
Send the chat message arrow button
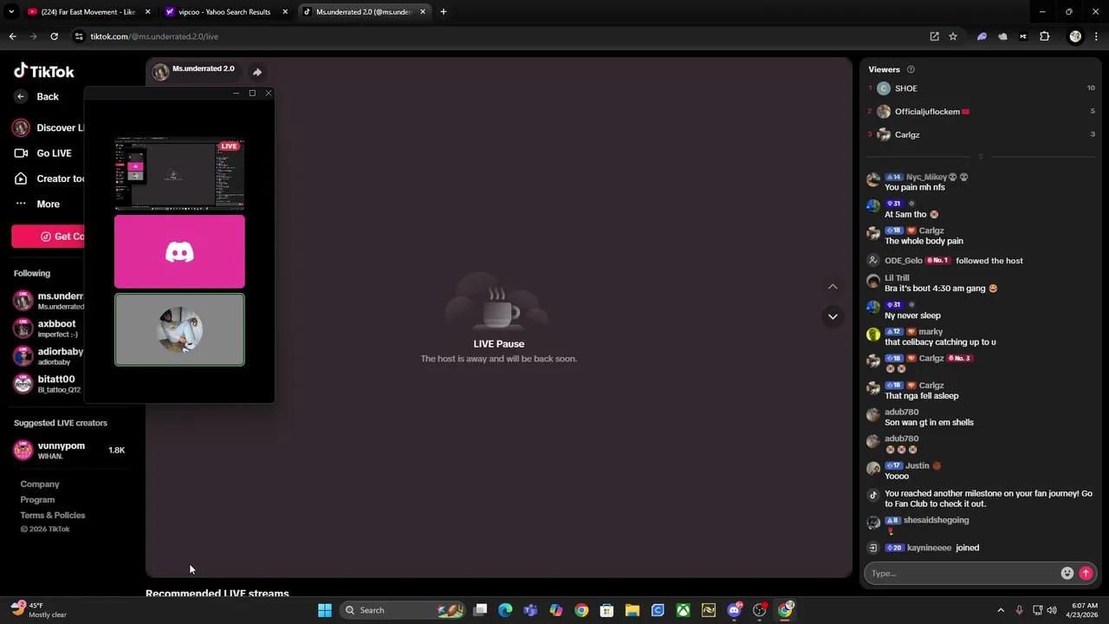tap(1086, 573)
